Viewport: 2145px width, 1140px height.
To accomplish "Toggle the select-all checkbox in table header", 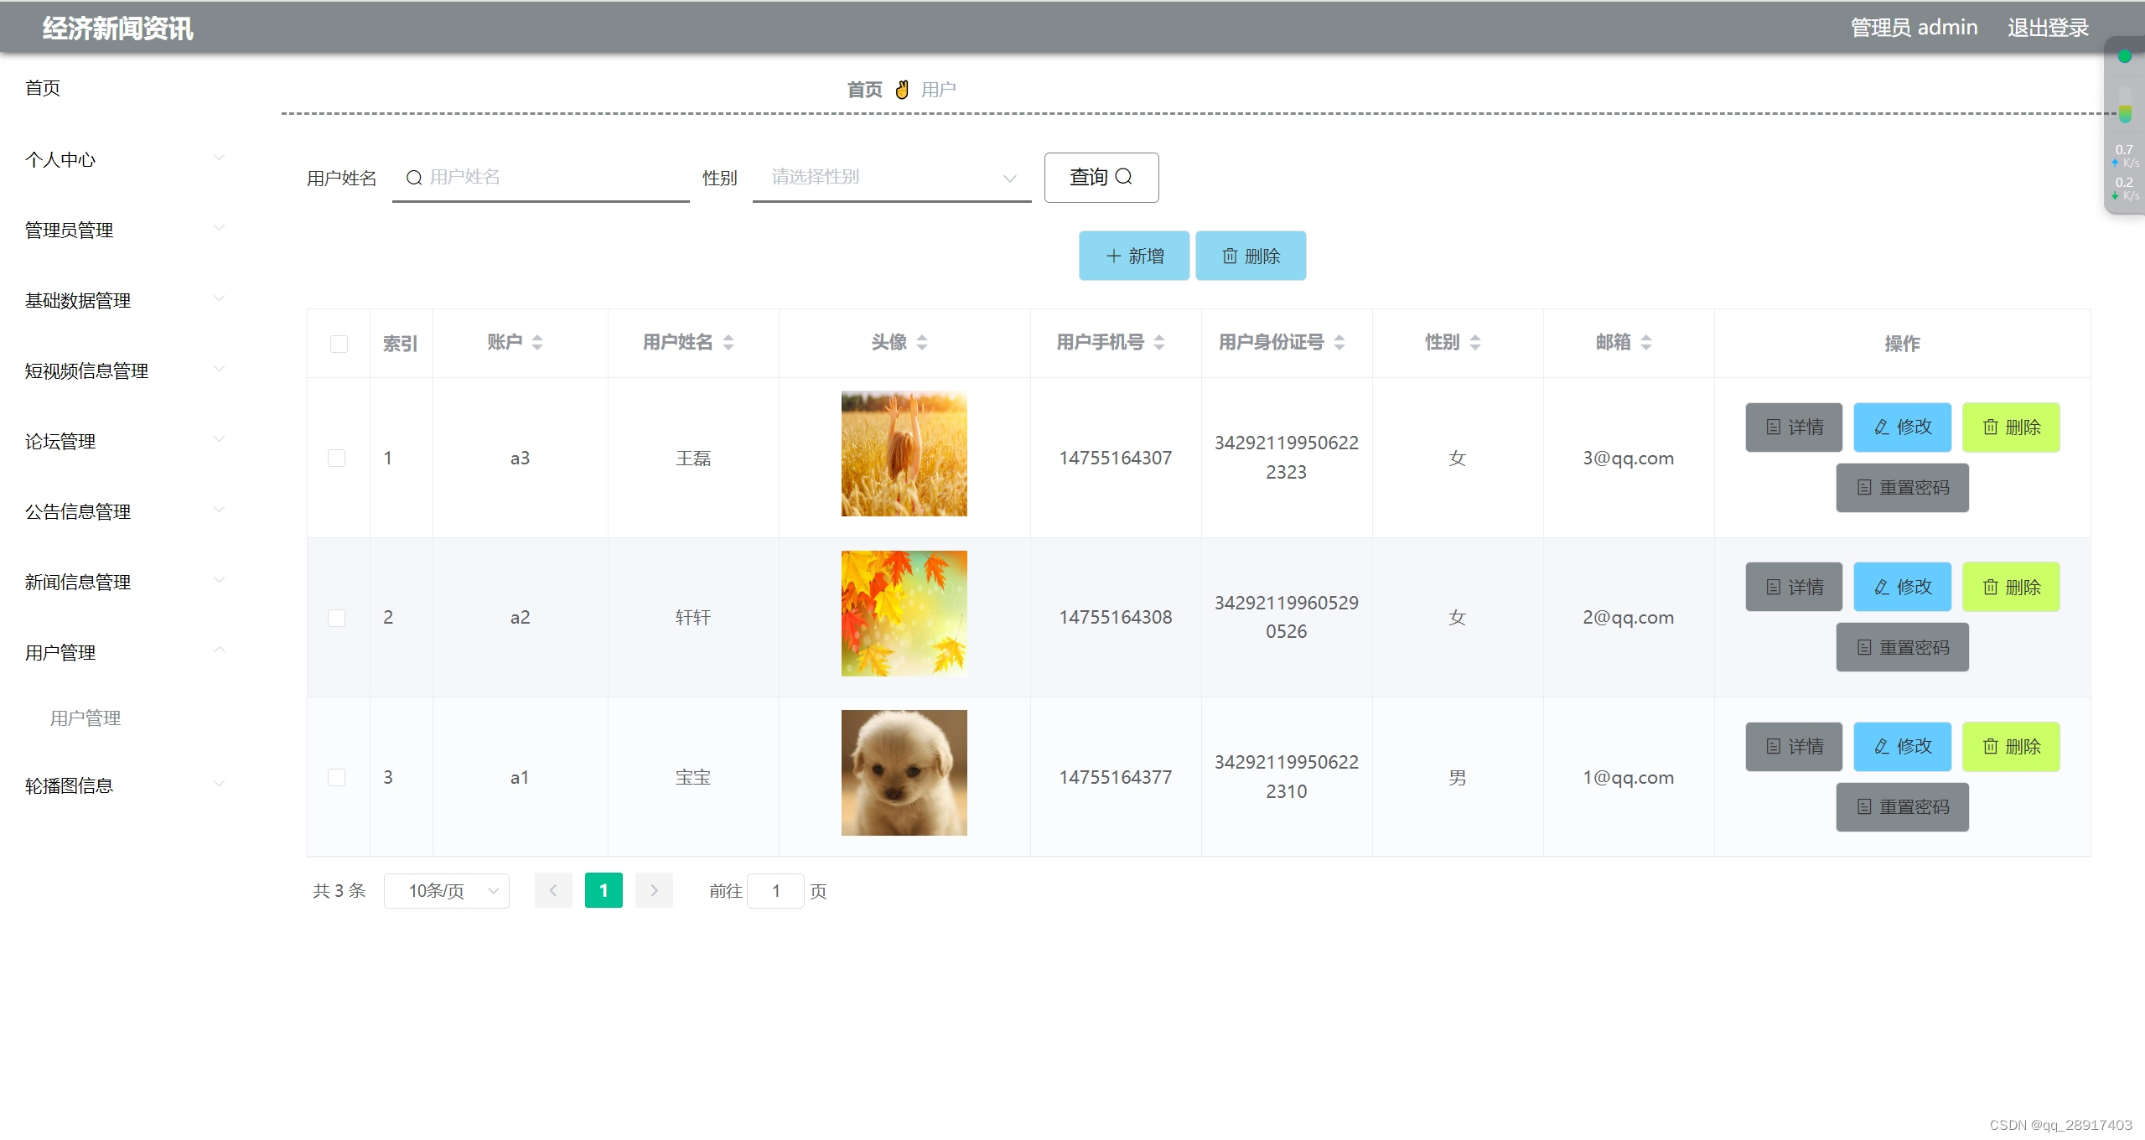I will point(339,344).
